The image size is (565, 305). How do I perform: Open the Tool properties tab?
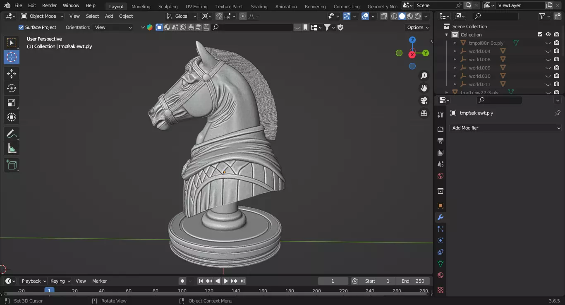pos(441,115)
